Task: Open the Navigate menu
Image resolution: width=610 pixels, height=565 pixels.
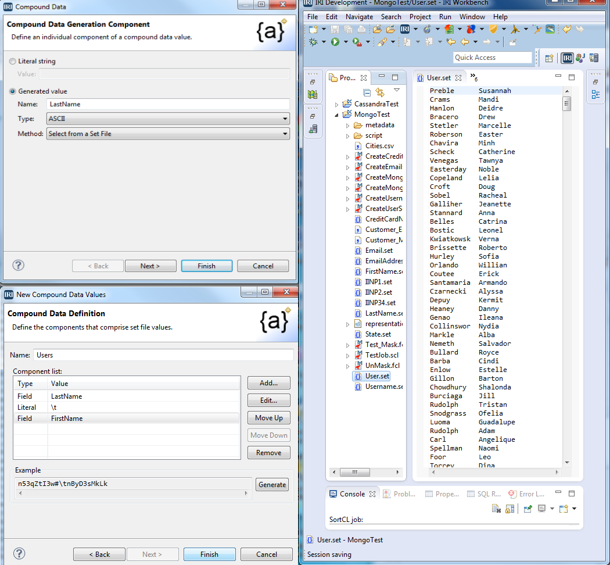Action: tap(359, 17)
